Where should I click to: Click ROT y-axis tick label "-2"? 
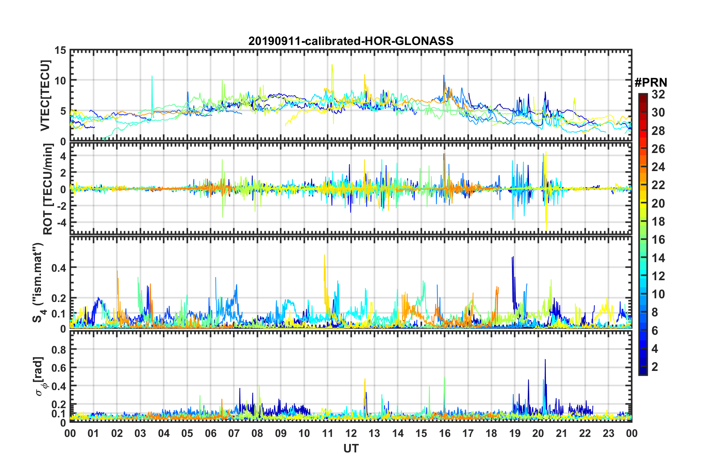(61, 206)
